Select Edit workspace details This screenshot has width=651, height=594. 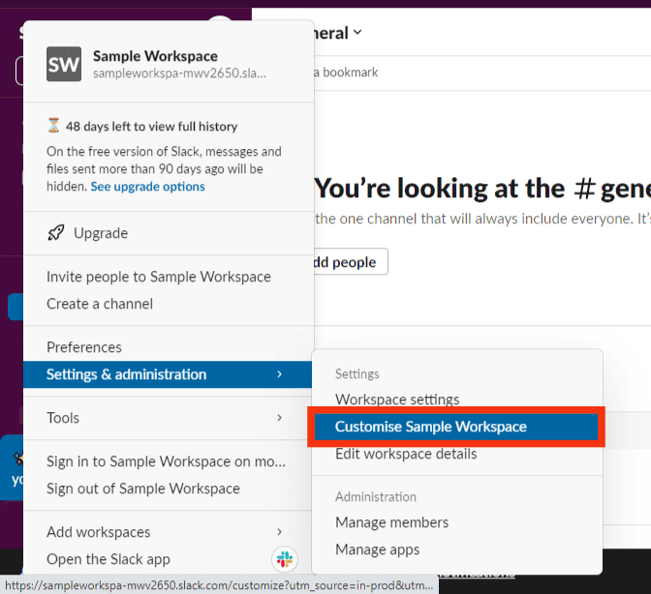coord(456,454)
